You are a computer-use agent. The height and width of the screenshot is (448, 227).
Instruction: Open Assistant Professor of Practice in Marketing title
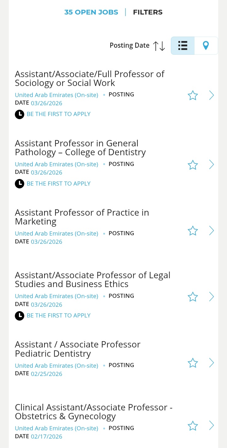coord(82,217)
